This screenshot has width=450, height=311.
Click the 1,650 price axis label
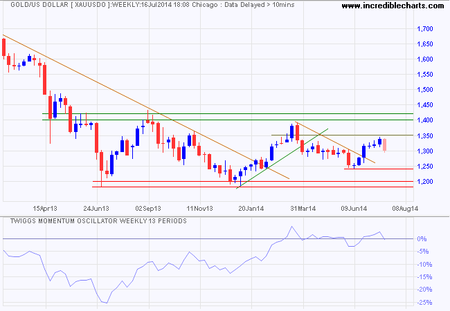425,44
